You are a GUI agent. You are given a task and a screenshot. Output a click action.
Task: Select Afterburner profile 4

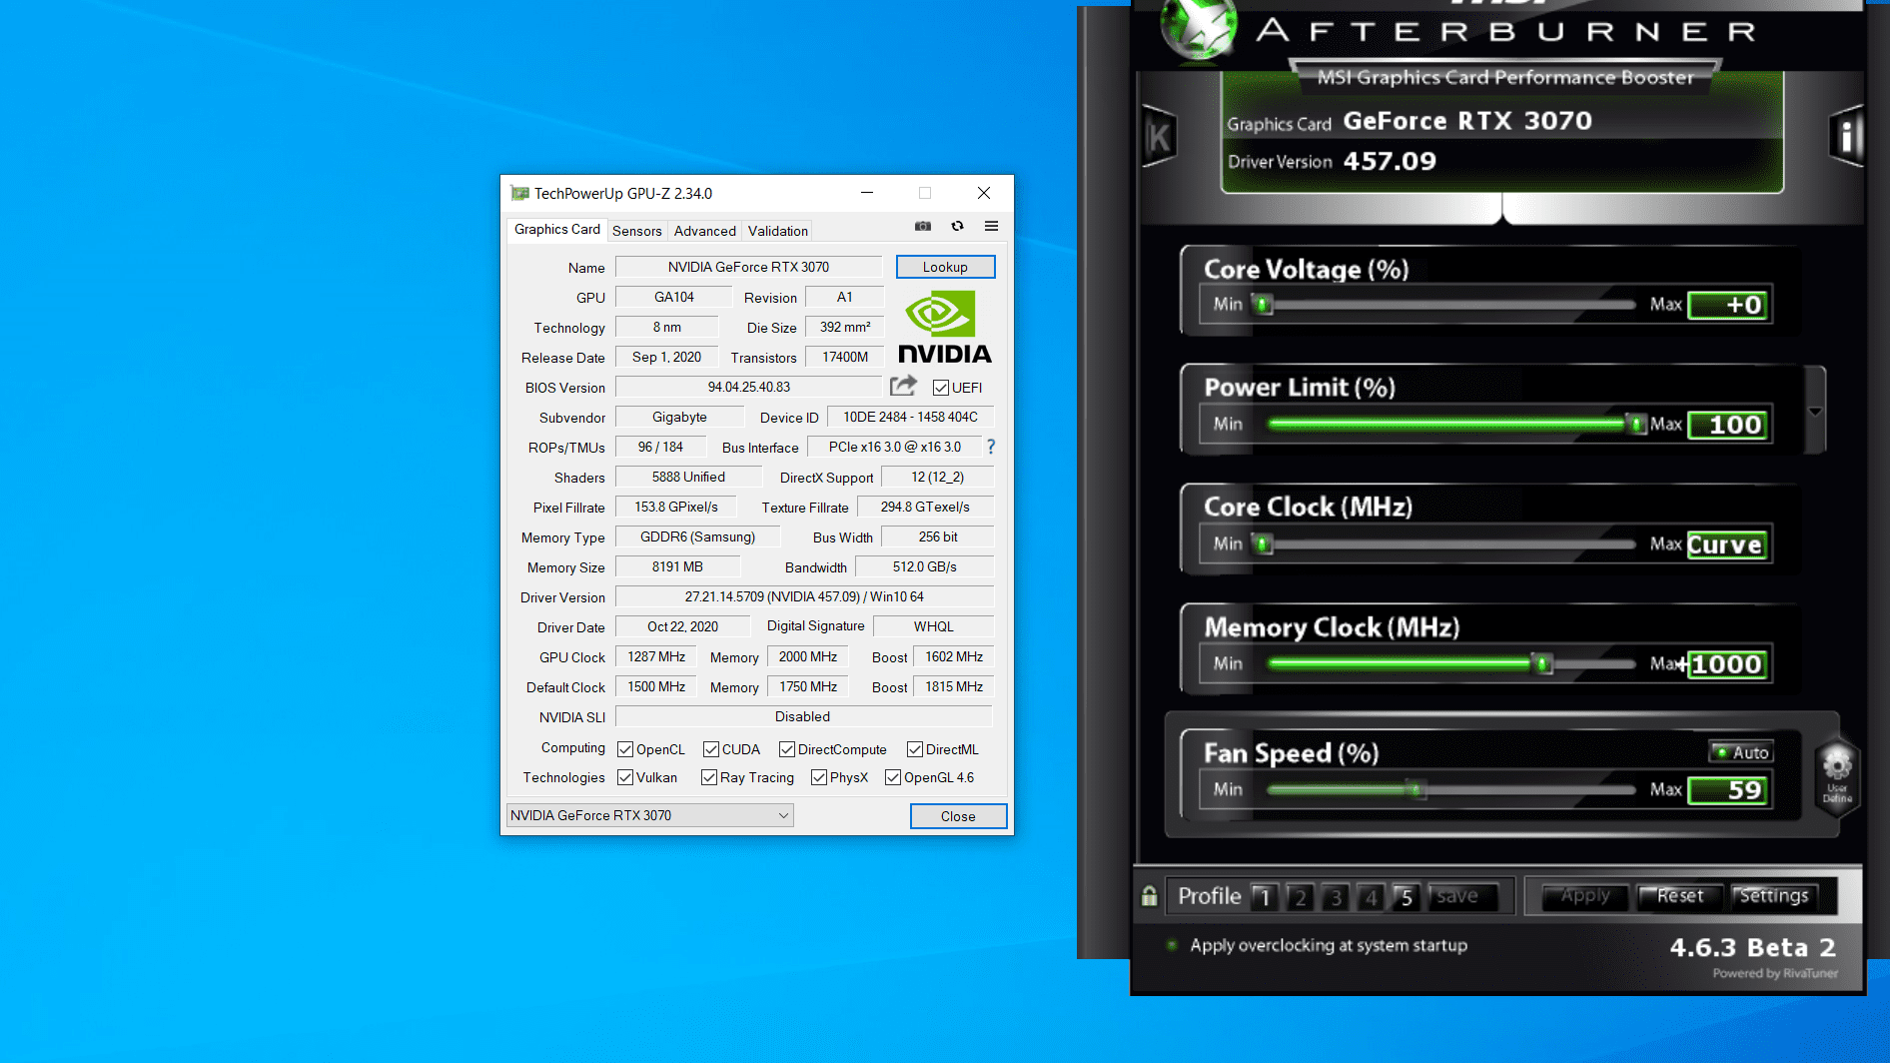pos(1371,897)
